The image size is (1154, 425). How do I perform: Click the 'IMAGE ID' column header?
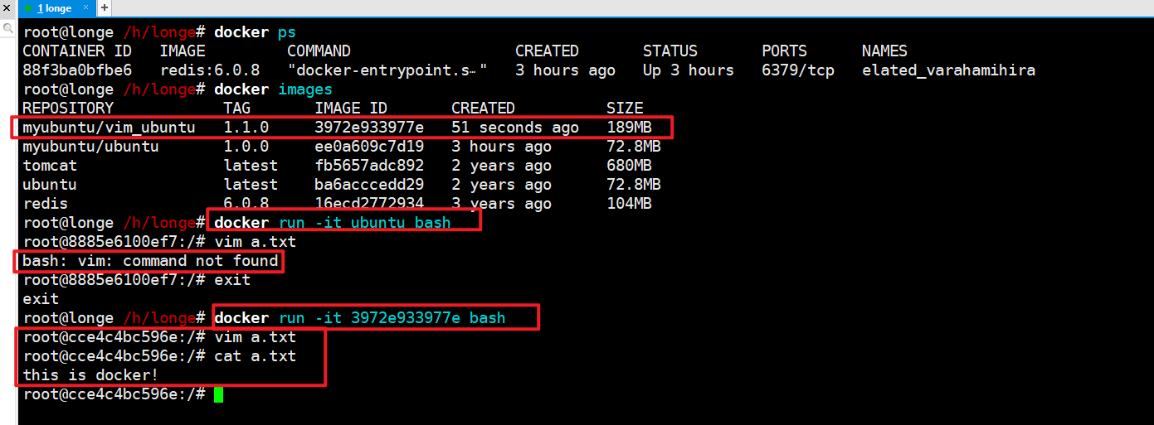pyautogui.click(x=351, y=109)
